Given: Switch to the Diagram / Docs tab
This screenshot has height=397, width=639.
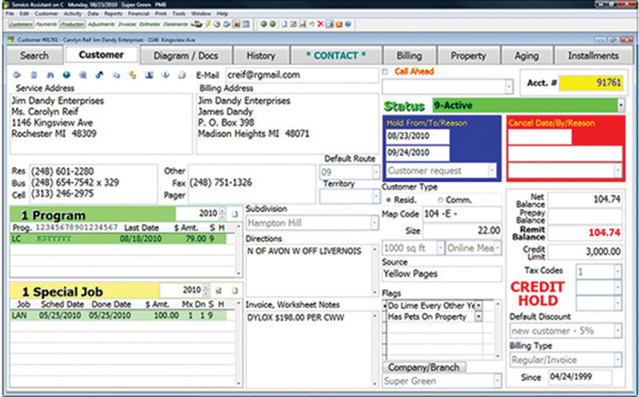Looking at the screenshot, I should tap(186, 55).
